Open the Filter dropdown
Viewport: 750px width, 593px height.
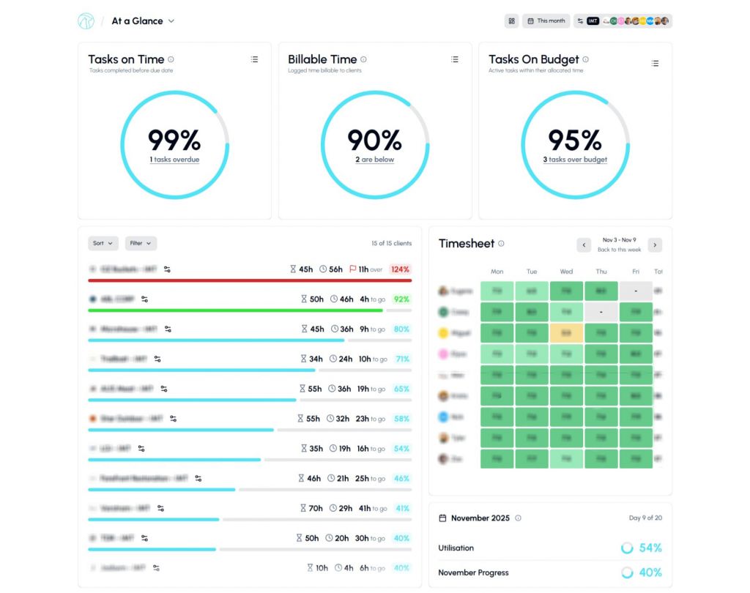tap(141, 243)
